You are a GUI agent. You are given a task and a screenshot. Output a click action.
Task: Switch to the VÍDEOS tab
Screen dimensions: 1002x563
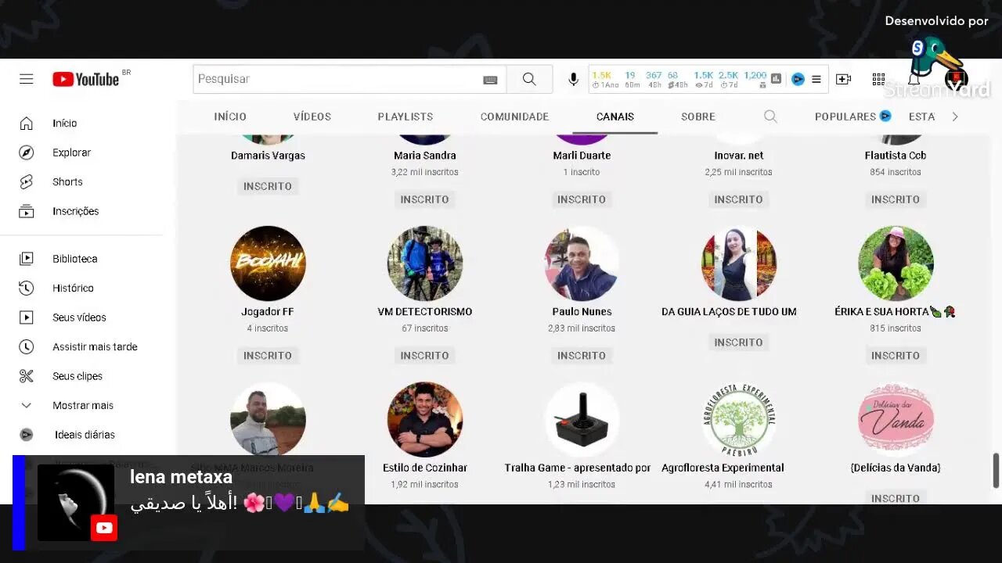pos(312,117)
